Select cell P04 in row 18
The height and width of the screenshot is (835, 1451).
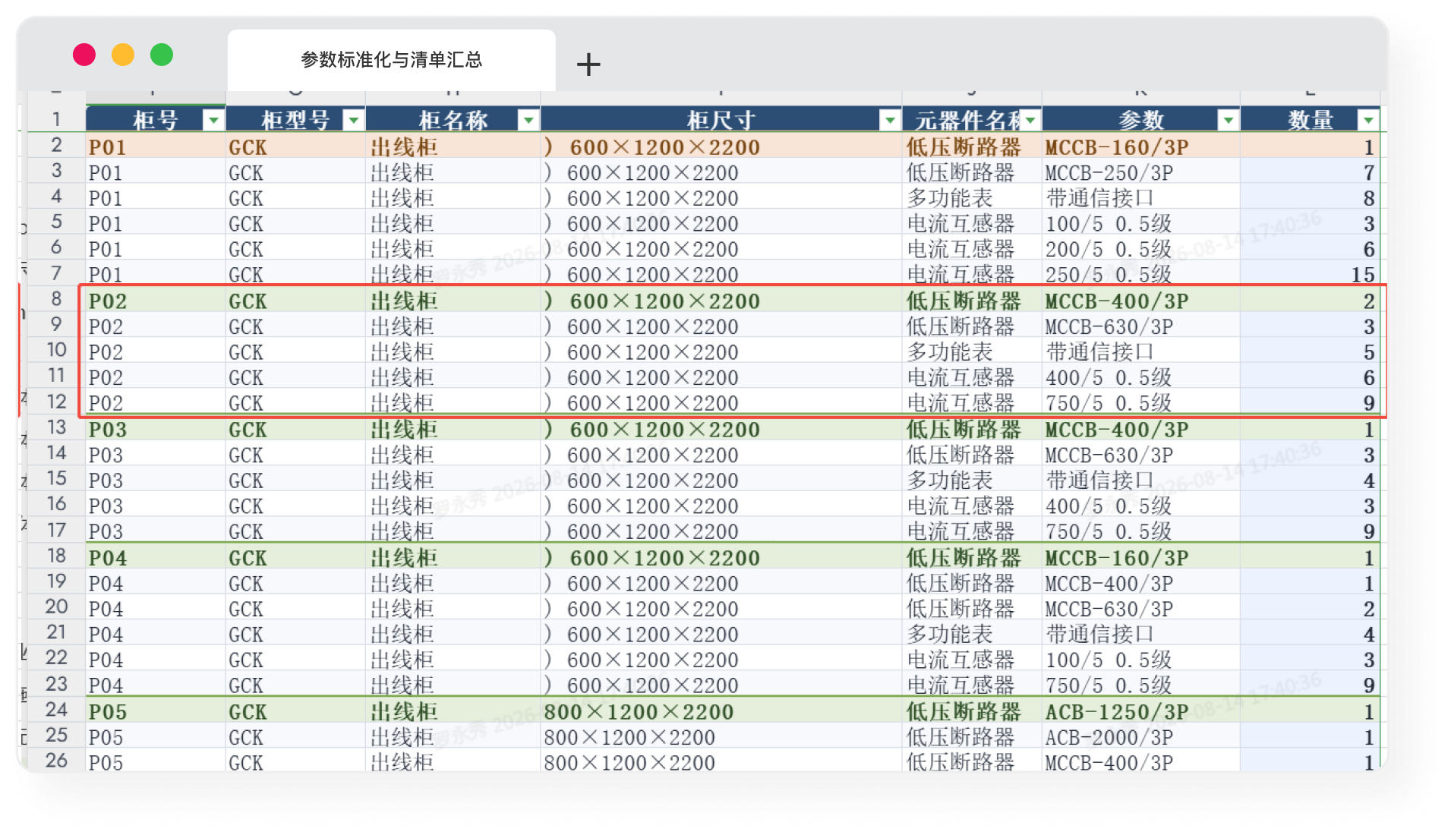tap(156, 557)
